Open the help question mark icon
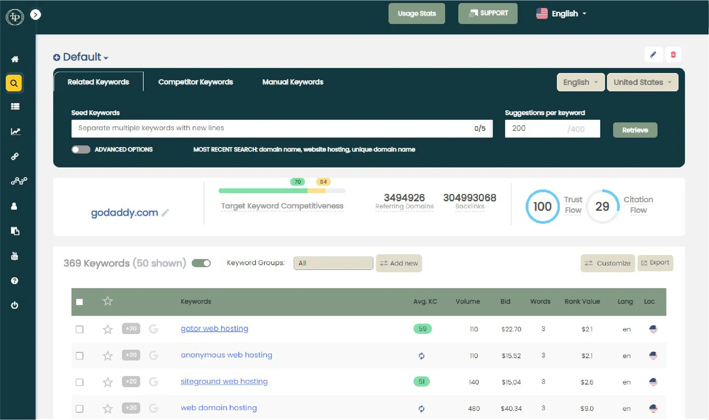Image resolution: width=709 pixels, height=420 pixels. 14,281
